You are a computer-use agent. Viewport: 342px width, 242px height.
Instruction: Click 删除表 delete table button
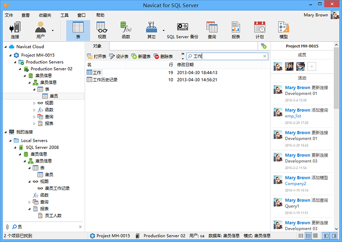pyautogui.click(x=163, y=57)
